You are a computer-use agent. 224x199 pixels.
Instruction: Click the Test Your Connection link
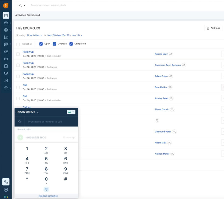click(48, 196)
